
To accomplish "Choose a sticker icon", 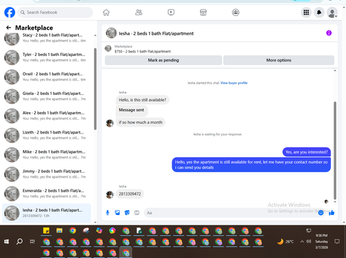I will (x=127, y=212).
